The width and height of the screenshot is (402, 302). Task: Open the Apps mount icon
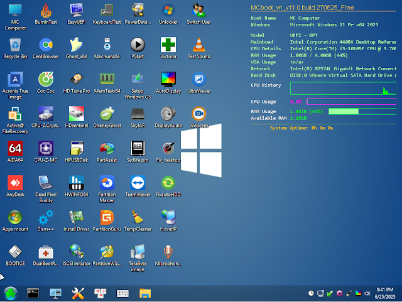[15, 220]
